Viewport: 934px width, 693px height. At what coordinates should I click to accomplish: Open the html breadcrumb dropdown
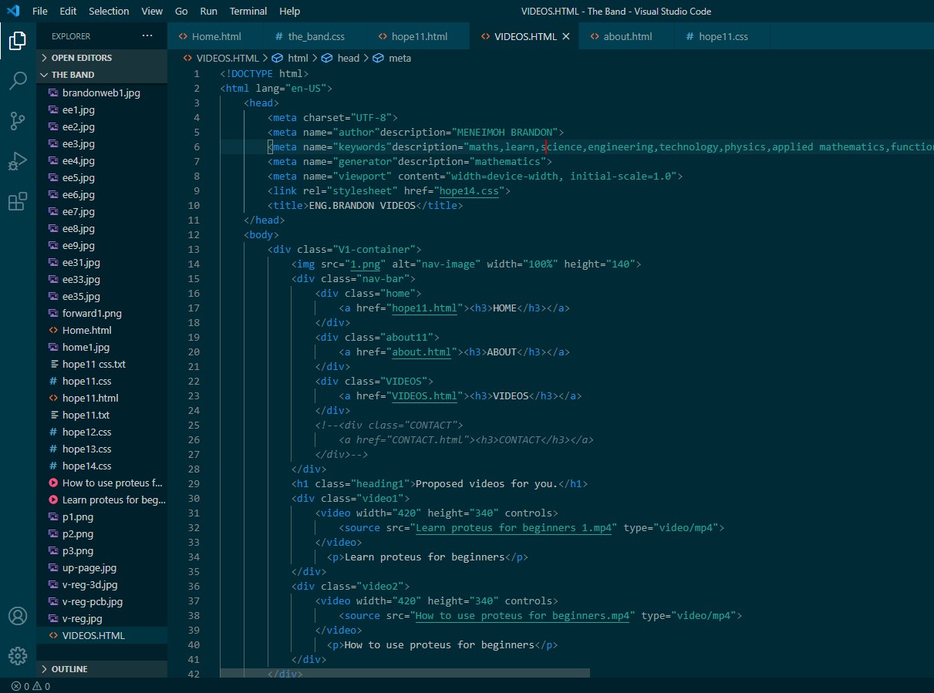[298, 58]
